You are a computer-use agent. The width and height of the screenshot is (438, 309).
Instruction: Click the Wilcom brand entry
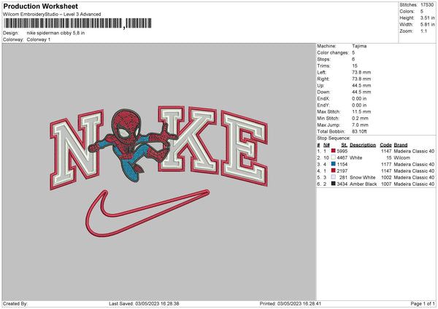click(401, 157)
